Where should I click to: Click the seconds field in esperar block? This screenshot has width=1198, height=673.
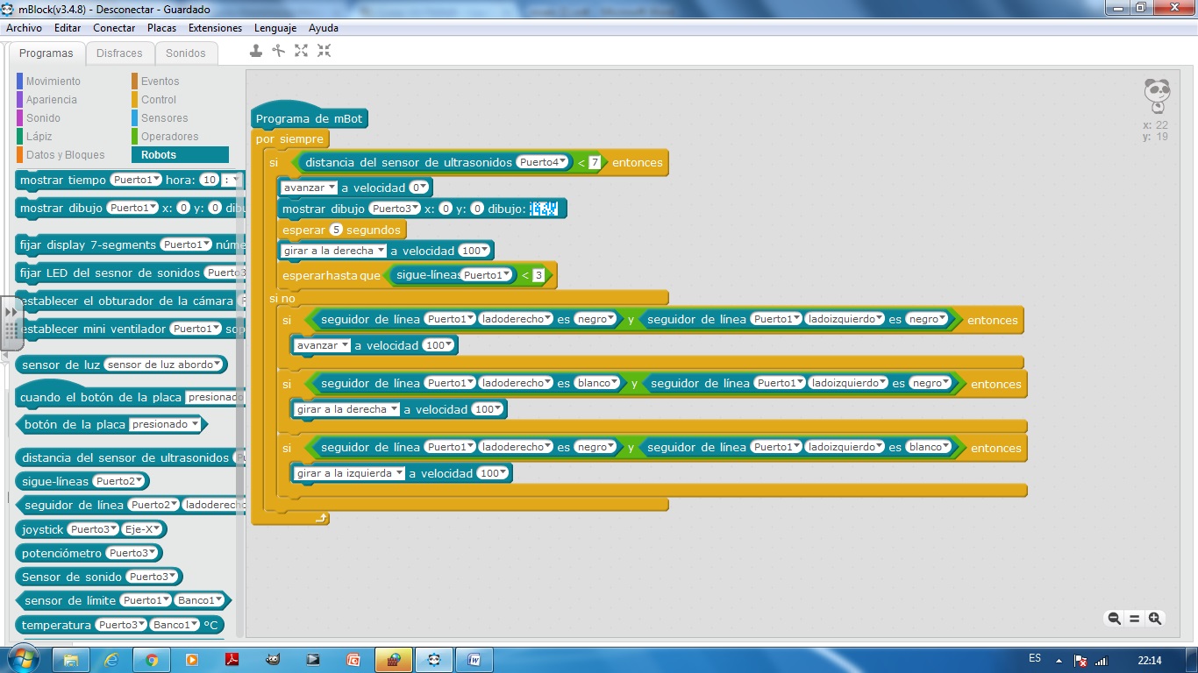click(336, 230)
